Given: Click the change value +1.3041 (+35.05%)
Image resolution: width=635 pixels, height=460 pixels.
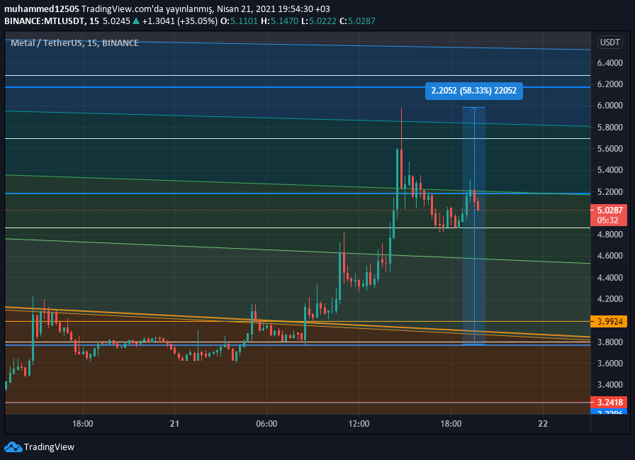Looking at the screenshot, I should (180, 21).
